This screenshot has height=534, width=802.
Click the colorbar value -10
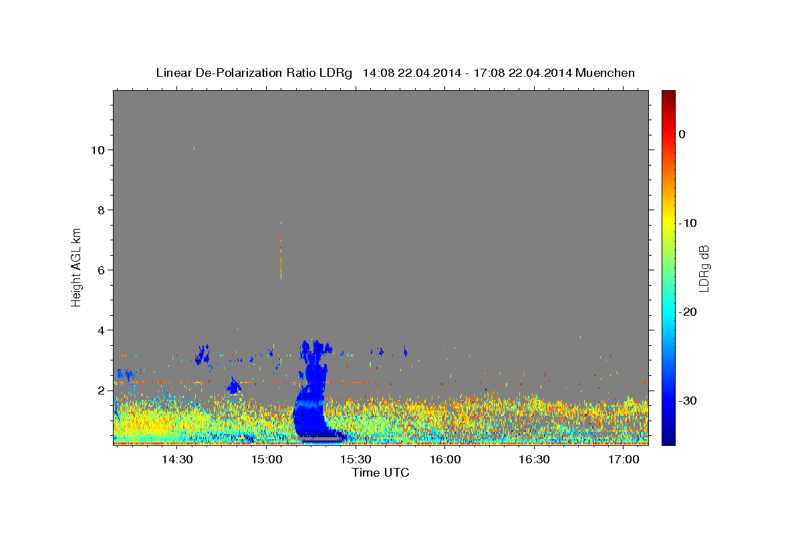click(688, 223)
